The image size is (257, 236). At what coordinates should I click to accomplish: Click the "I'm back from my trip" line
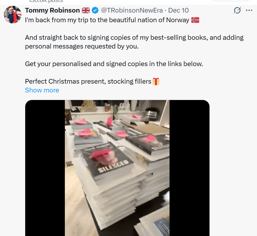tap(107, 20)
